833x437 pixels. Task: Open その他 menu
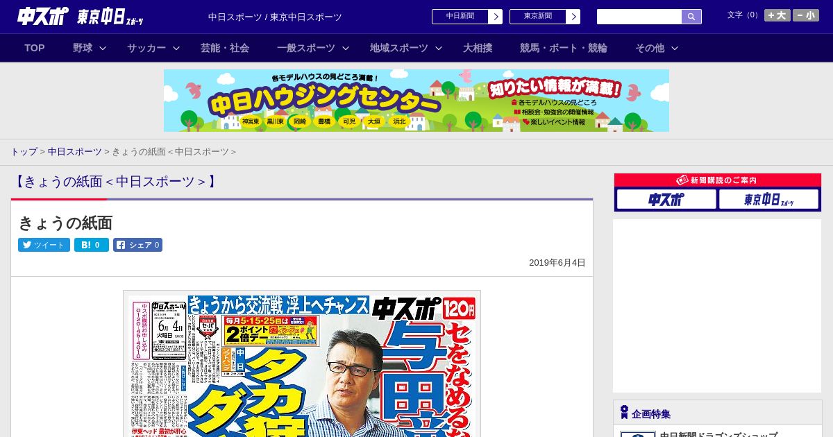[650, 48]
